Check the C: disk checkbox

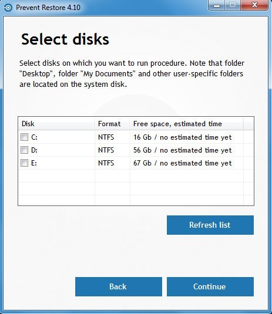[x=25, y=137]
